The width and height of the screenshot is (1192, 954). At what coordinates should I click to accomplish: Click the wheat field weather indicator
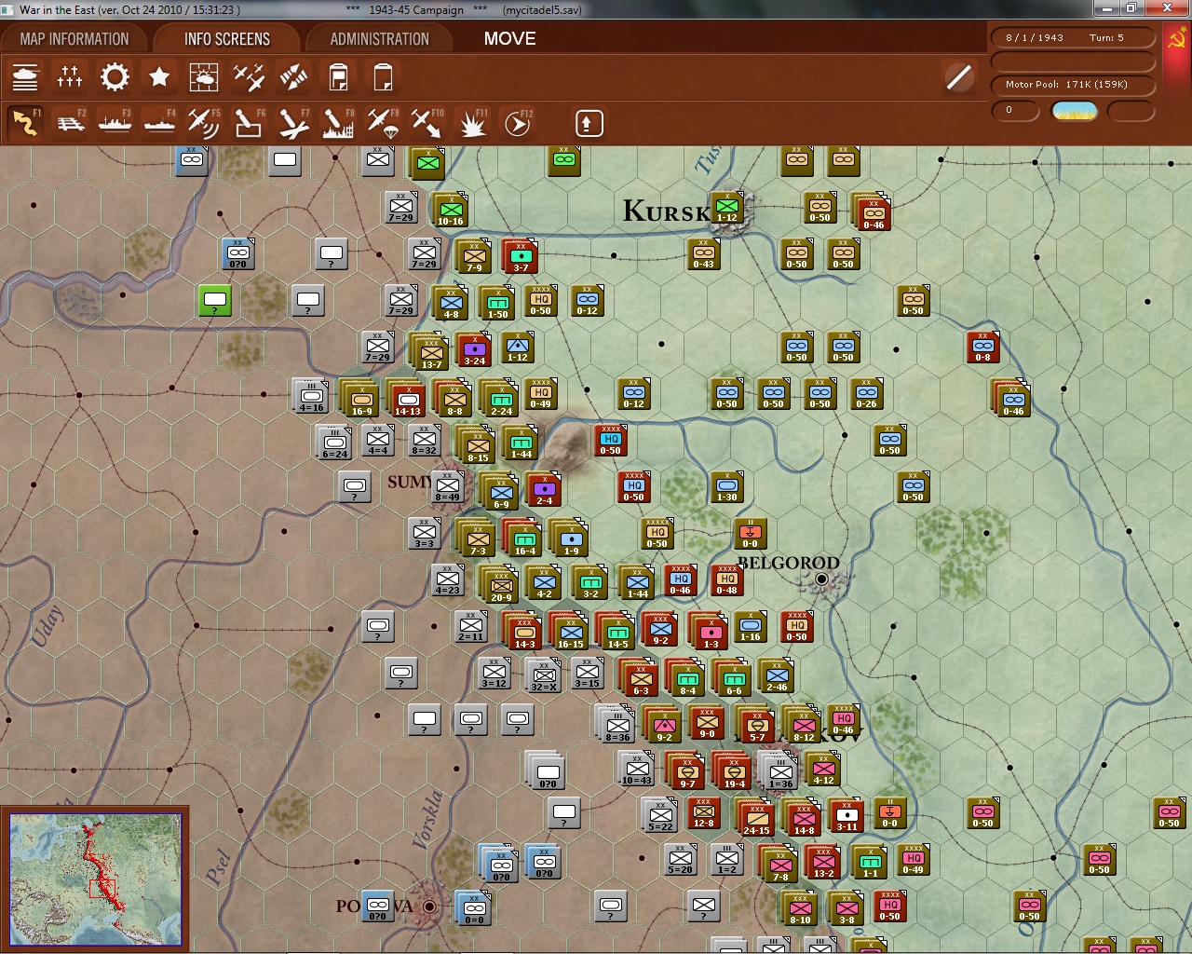point(1074,111)
